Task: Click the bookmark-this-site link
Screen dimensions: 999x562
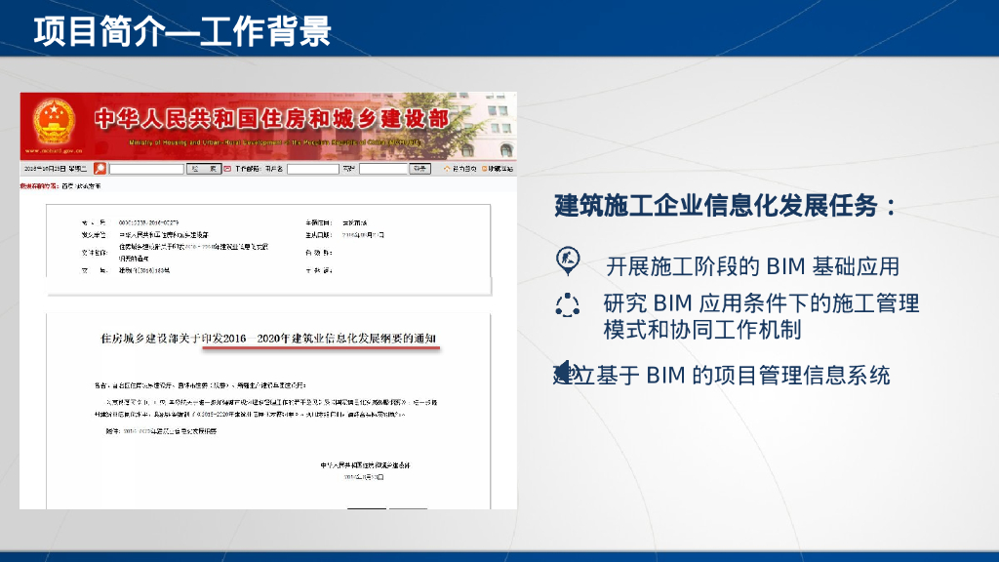Action: pos(497,169)
